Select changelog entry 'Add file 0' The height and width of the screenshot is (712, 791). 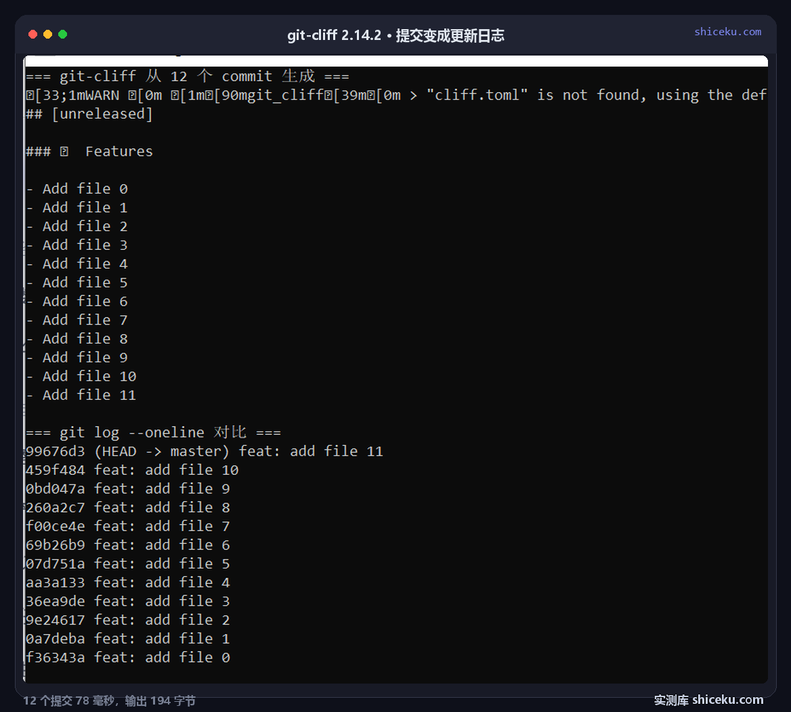[77, 189]
